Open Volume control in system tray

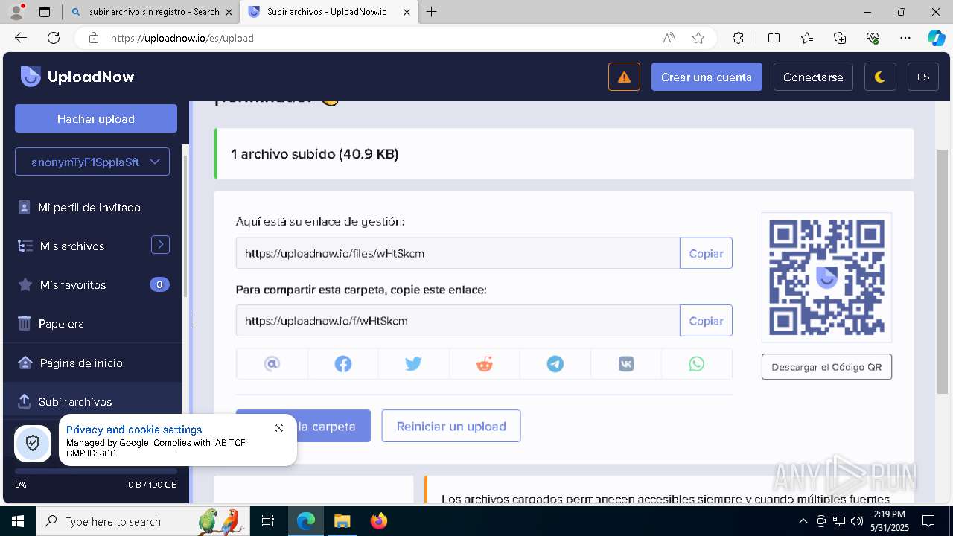tap(857, 521)
